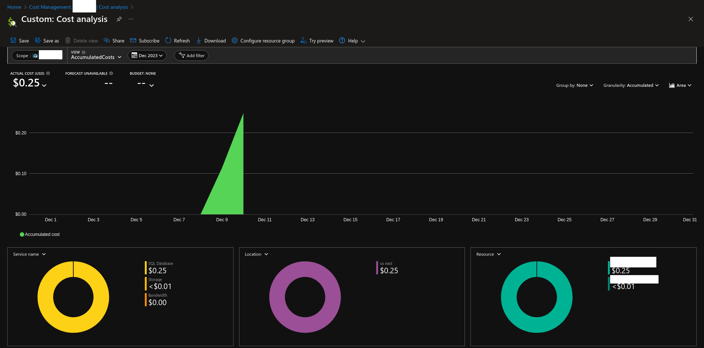Open Cost analysis breadcrumb link

click(113, 7)
